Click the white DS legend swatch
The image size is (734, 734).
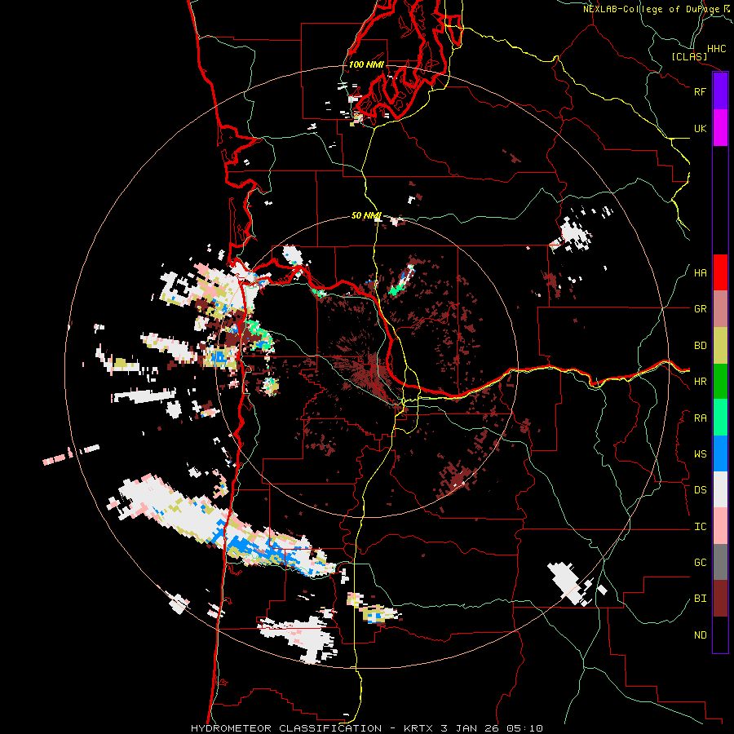click(x=720, y=489)
